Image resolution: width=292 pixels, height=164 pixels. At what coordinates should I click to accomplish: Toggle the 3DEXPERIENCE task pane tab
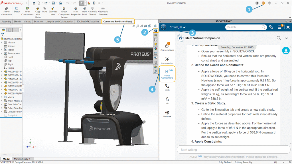[155, 31]
